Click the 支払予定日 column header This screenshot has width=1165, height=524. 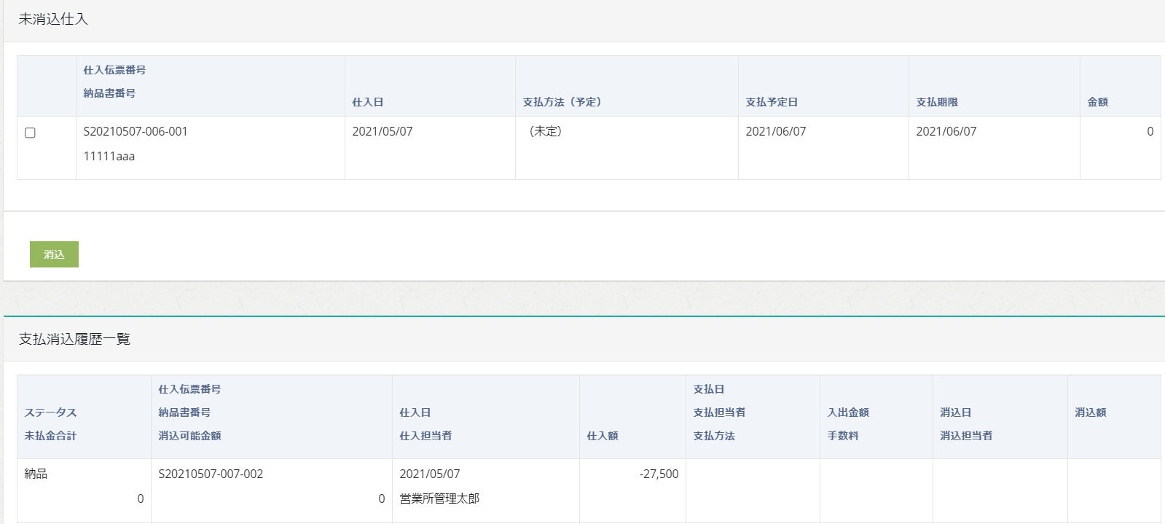pyautogui.click(x=772, y=102)
